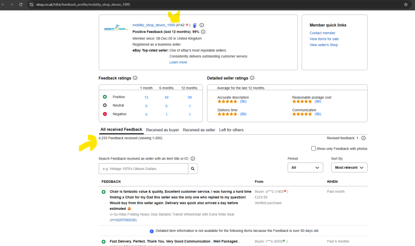Open the Mobility Shop seller logo
This screenshot has width=415, height=246.
(116, 28)
